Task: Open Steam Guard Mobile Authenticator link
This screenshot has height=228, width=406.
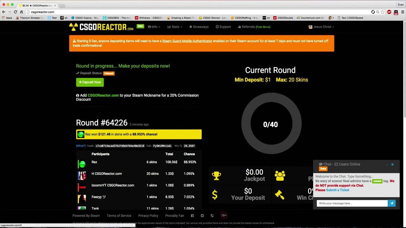Action: [187, 41]
